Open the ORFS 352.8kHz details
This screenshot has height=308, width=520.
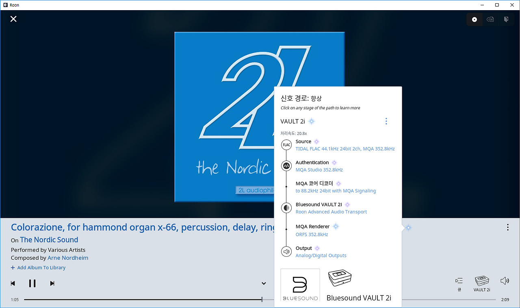tap(312, 234)
